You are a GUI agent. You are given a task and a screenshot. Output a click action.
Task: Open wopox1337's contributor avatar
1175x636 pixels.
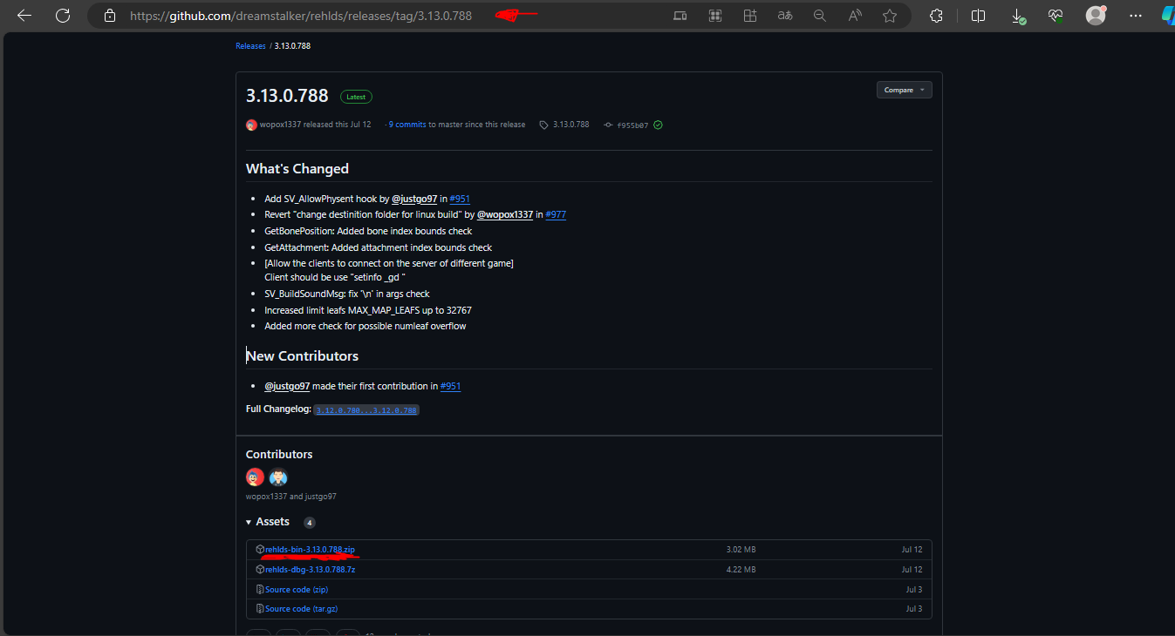click(255, 477)
